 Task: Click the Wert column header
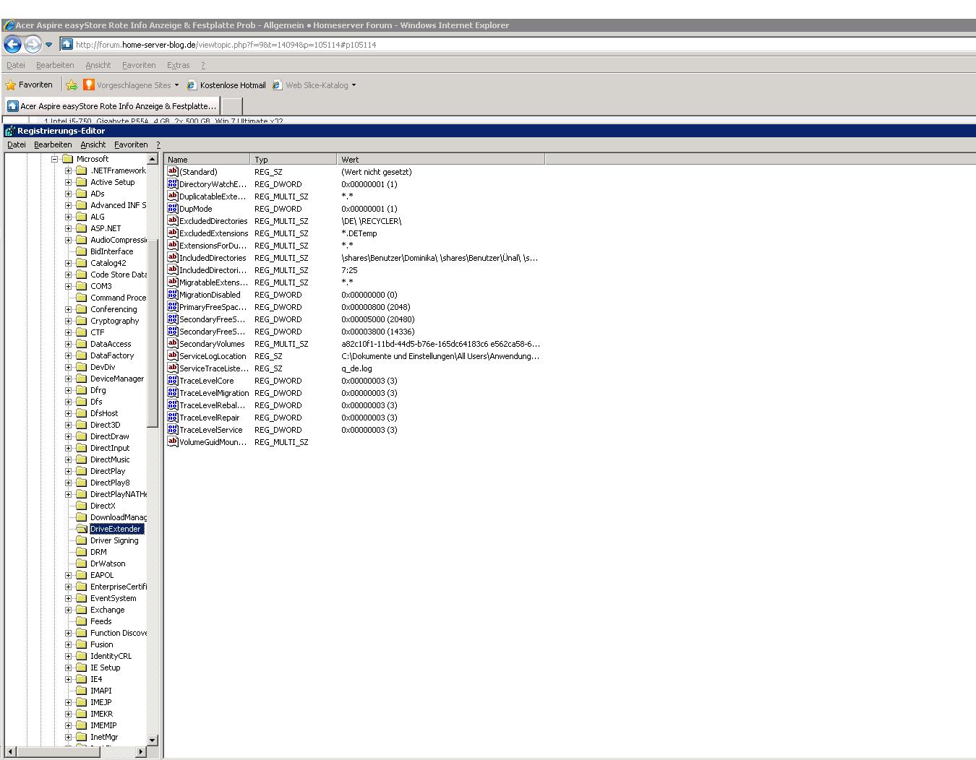tap(441, 160)
